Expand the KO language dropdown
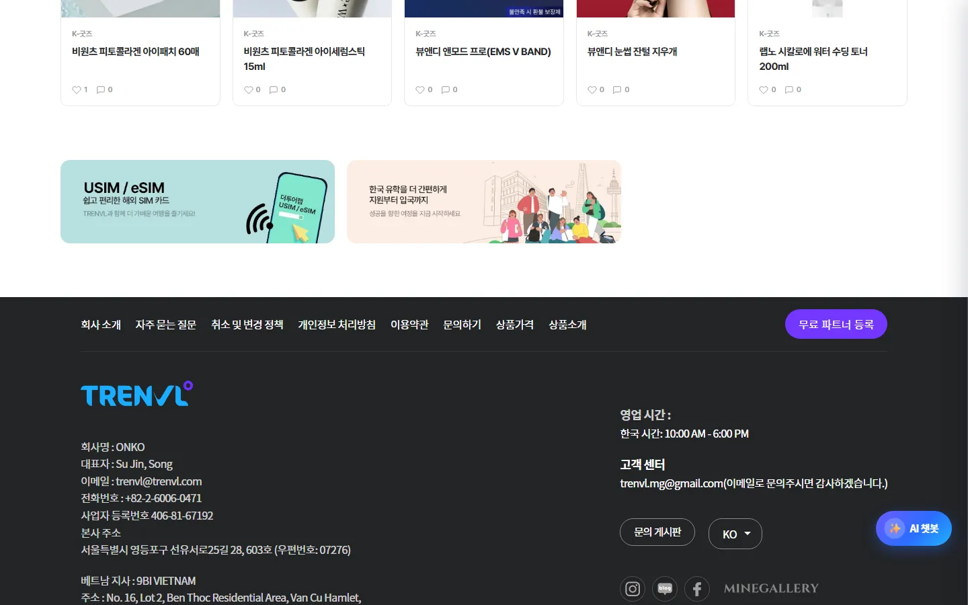 click(x=735, y=534)
